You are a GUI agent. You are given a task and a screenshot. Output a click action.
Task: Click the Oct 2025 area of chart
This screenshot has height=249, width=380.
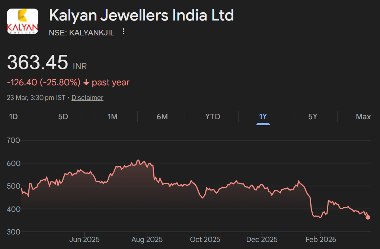click(205, 190)
